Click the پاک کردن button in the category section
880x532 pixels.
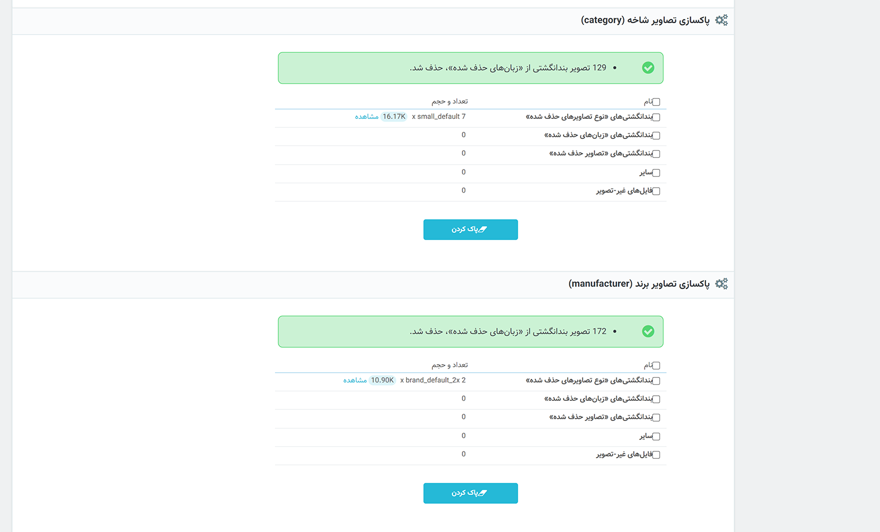[471, 229]
